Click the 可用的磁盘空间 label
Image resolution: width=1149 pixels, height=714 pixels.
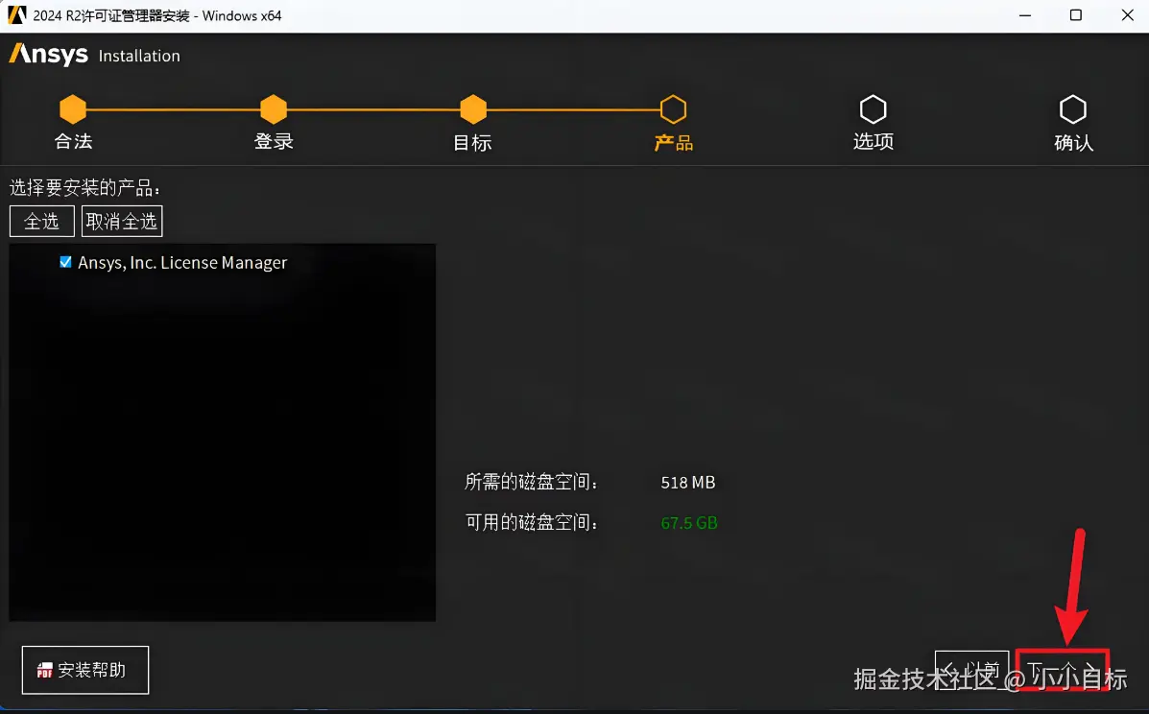(531, 522)
